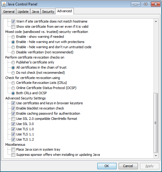Select Disable verification (not recommended)

[13, 52]
